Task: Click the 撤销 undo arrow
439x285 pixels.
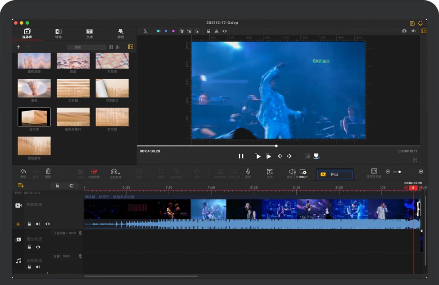Action: point(23,172)
